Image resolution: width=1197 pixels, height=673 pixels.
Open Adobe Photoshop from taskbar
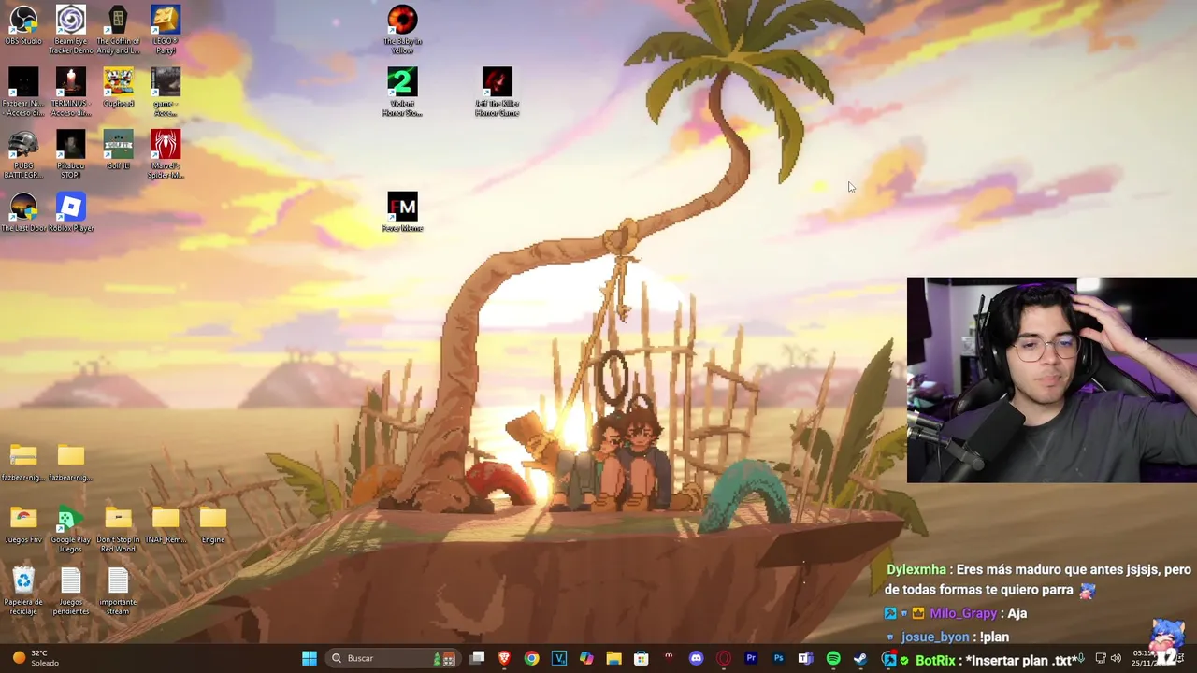(778, 658)
